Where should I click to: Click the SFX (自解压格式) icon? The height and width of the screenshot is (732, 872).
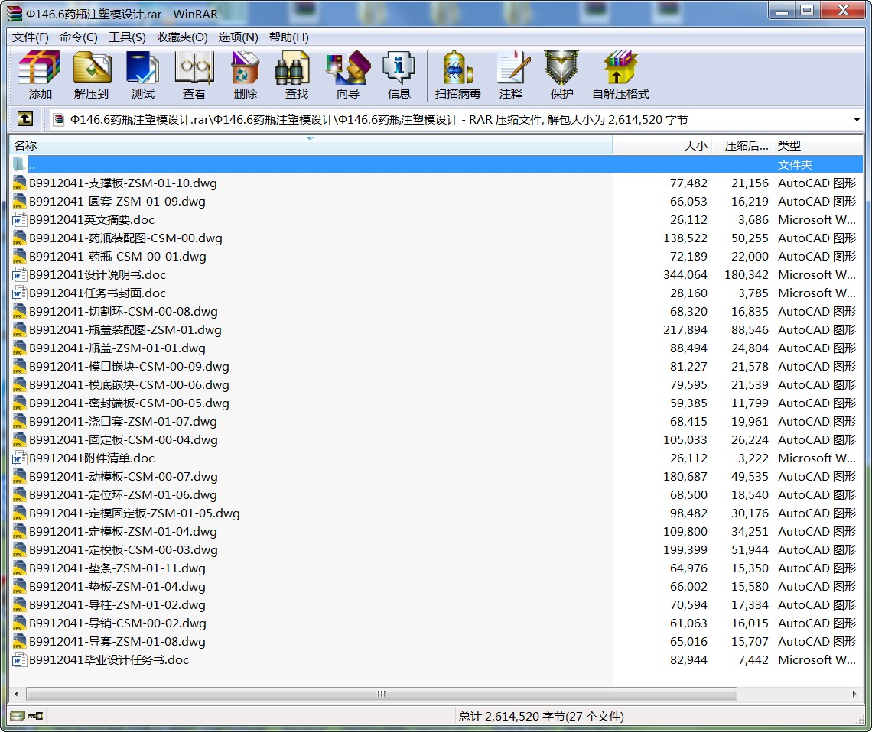(x=620, y=75)
